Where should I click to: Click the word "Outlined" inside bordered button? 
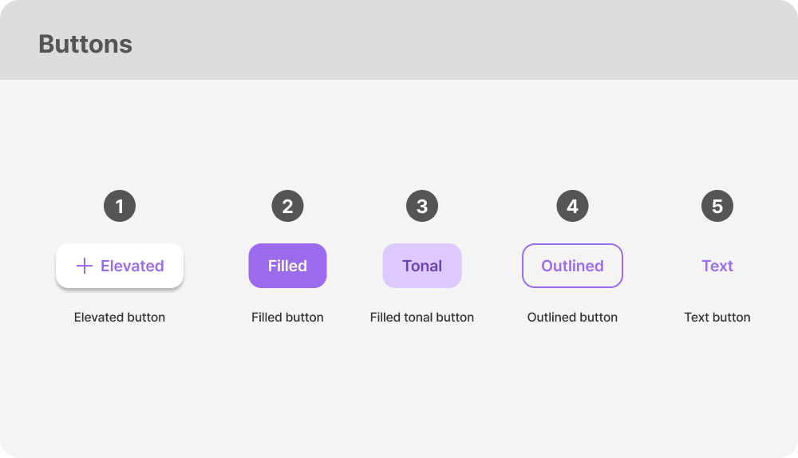click(572, 266)
